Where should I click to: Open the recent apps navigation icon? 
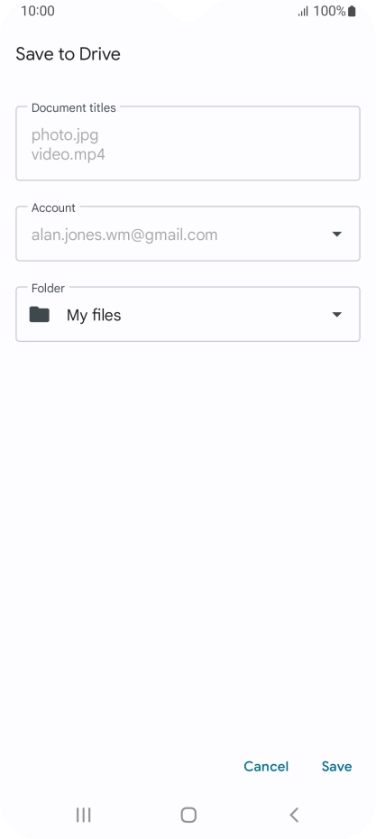click(84, 815)
